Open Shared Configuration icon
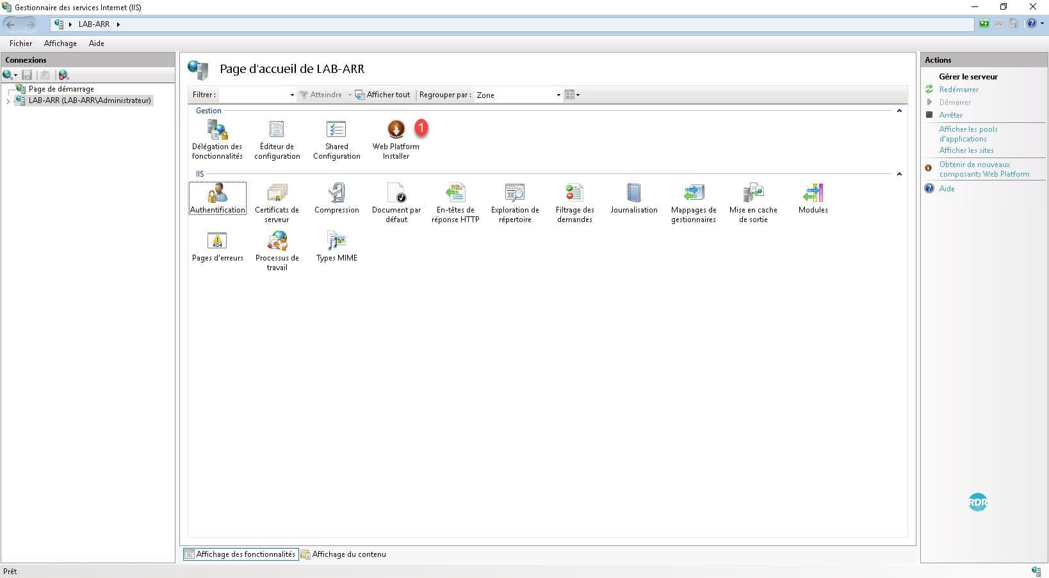Screen dimensions: 1049x578 point(336,140)
